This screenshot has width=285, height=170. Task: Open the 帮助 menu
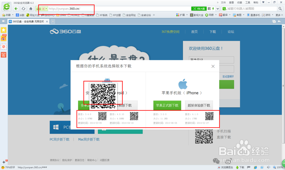click(256, 3)
